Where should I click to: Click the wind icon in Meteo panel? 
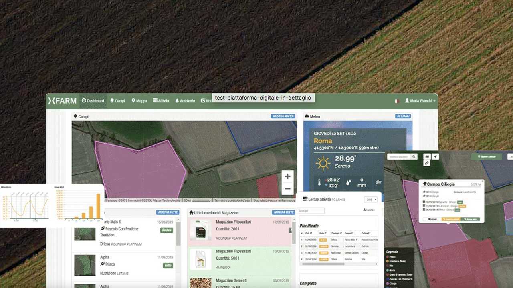[x=379, y=182]
